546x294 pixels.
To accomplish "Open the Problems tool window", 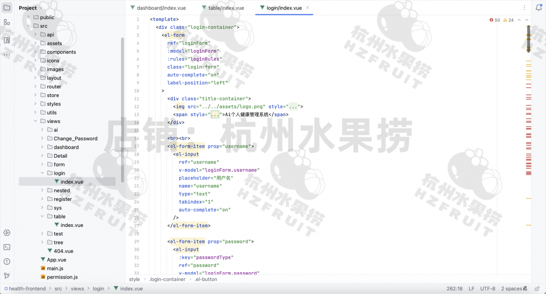I will (7, 262).
